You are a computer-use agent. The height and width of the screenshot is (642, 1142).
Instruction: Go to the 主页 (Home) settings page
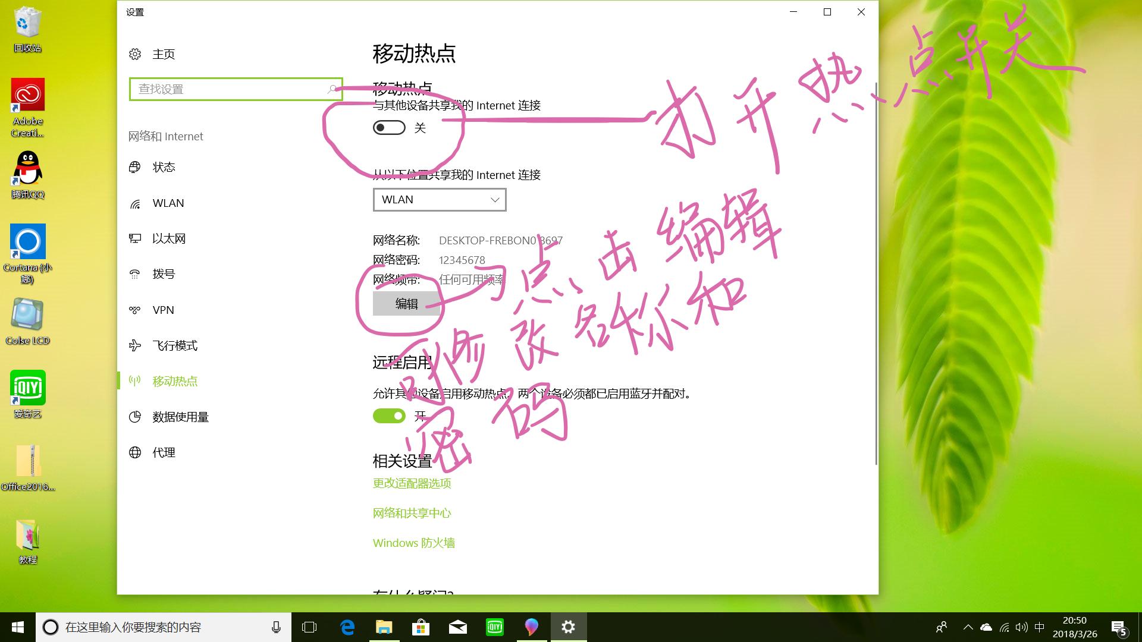tap(164, 54)
